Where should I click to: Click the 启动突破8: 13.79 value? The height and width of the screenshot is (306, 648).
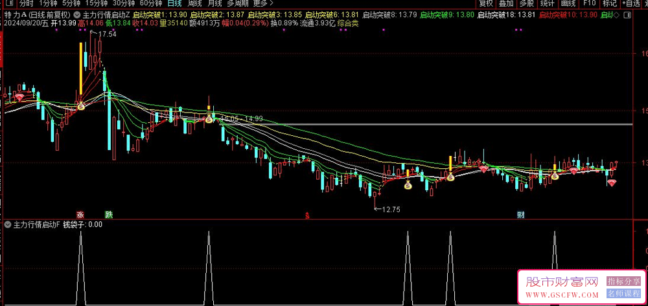(x=389, y=16)
